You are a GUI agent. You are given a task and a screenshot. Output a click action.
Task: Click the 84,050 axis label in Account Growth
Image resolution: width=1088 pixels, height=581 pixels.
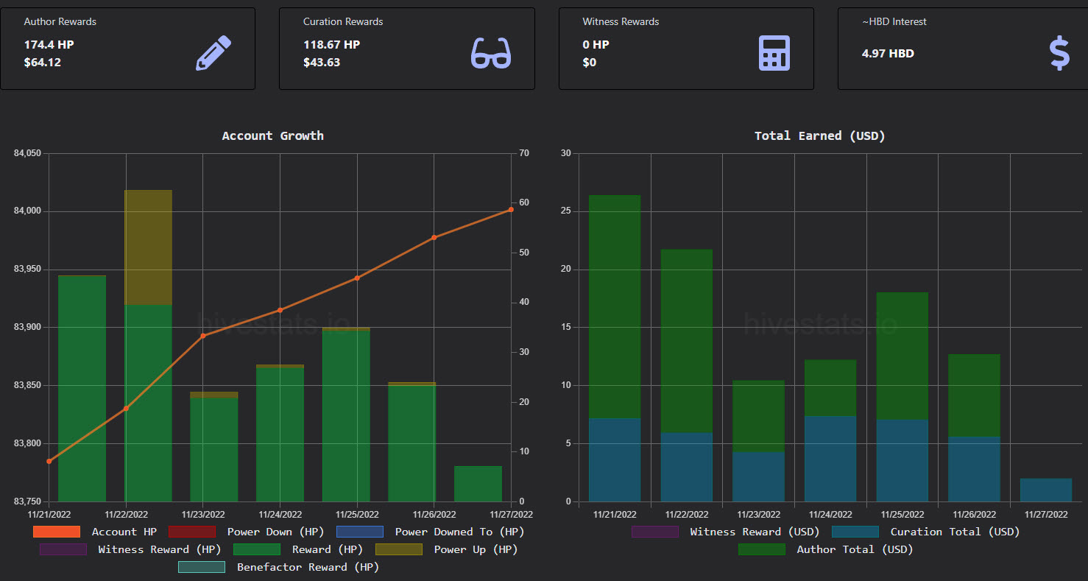tap(27, 153)
